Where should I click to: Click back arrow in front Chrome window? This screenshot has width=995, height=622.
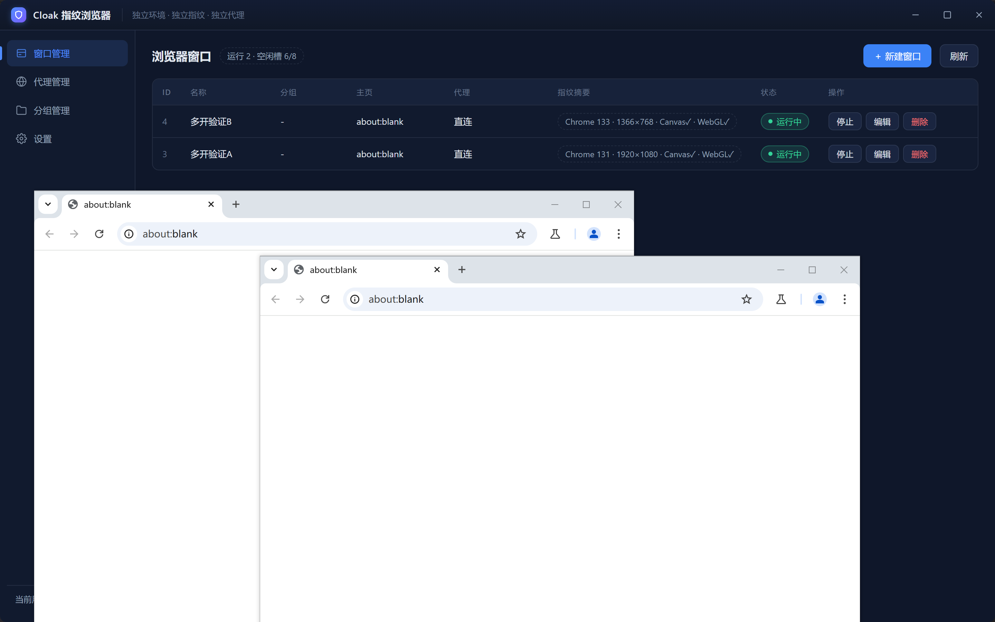click(x=275, y=300)
